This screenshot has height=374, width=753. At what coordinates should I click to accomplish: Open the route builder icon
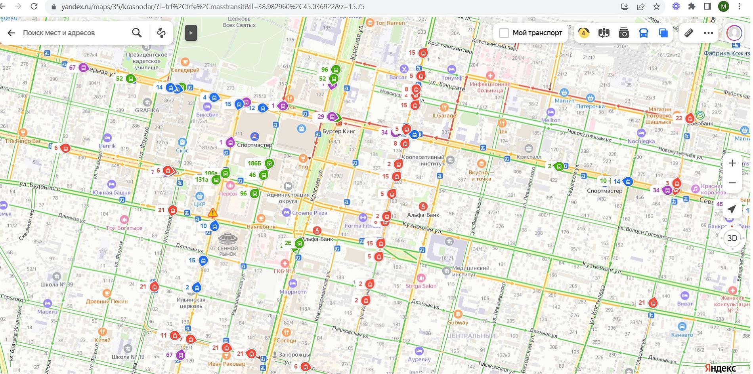[161, 33]
